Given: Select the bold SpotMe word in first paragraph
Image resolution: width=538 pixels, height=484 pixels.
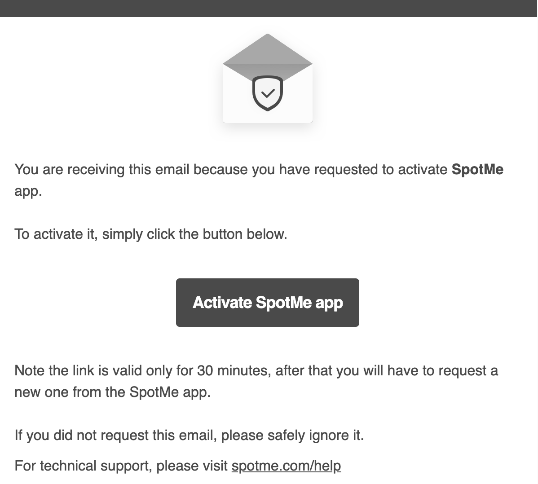Looking at the screenshot, I should 477,169.
